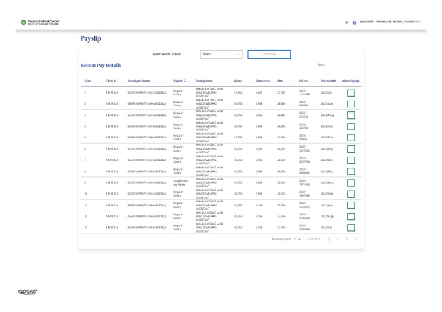The width and height of the screenshot is (442, 312).
Task: Toggle View Payslip checkbox for 2022(Jul)
Action: point(350,228)
